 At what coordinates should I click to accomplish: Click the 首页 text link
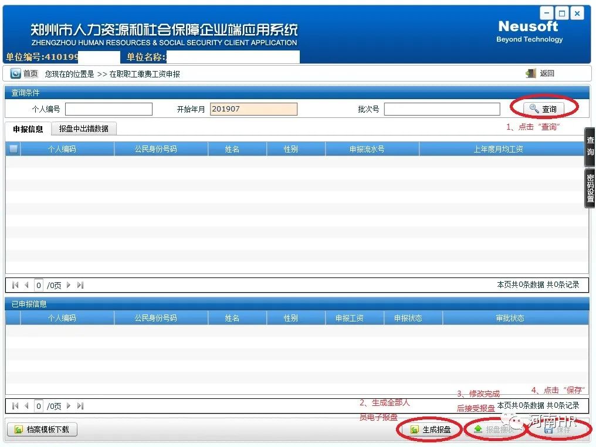pyautogui.click(x=31, y=73)
